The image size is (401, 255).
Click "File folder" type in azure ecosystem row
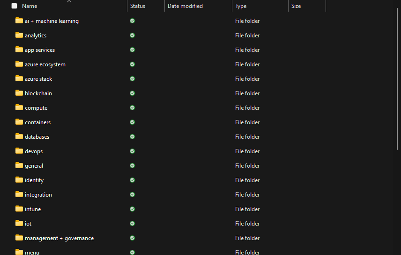[x=247, y=64]
